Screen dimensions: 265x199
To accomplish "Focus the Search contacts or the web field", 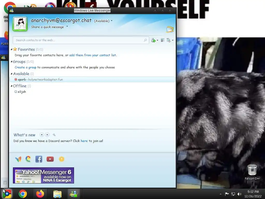I will point(81,40).
